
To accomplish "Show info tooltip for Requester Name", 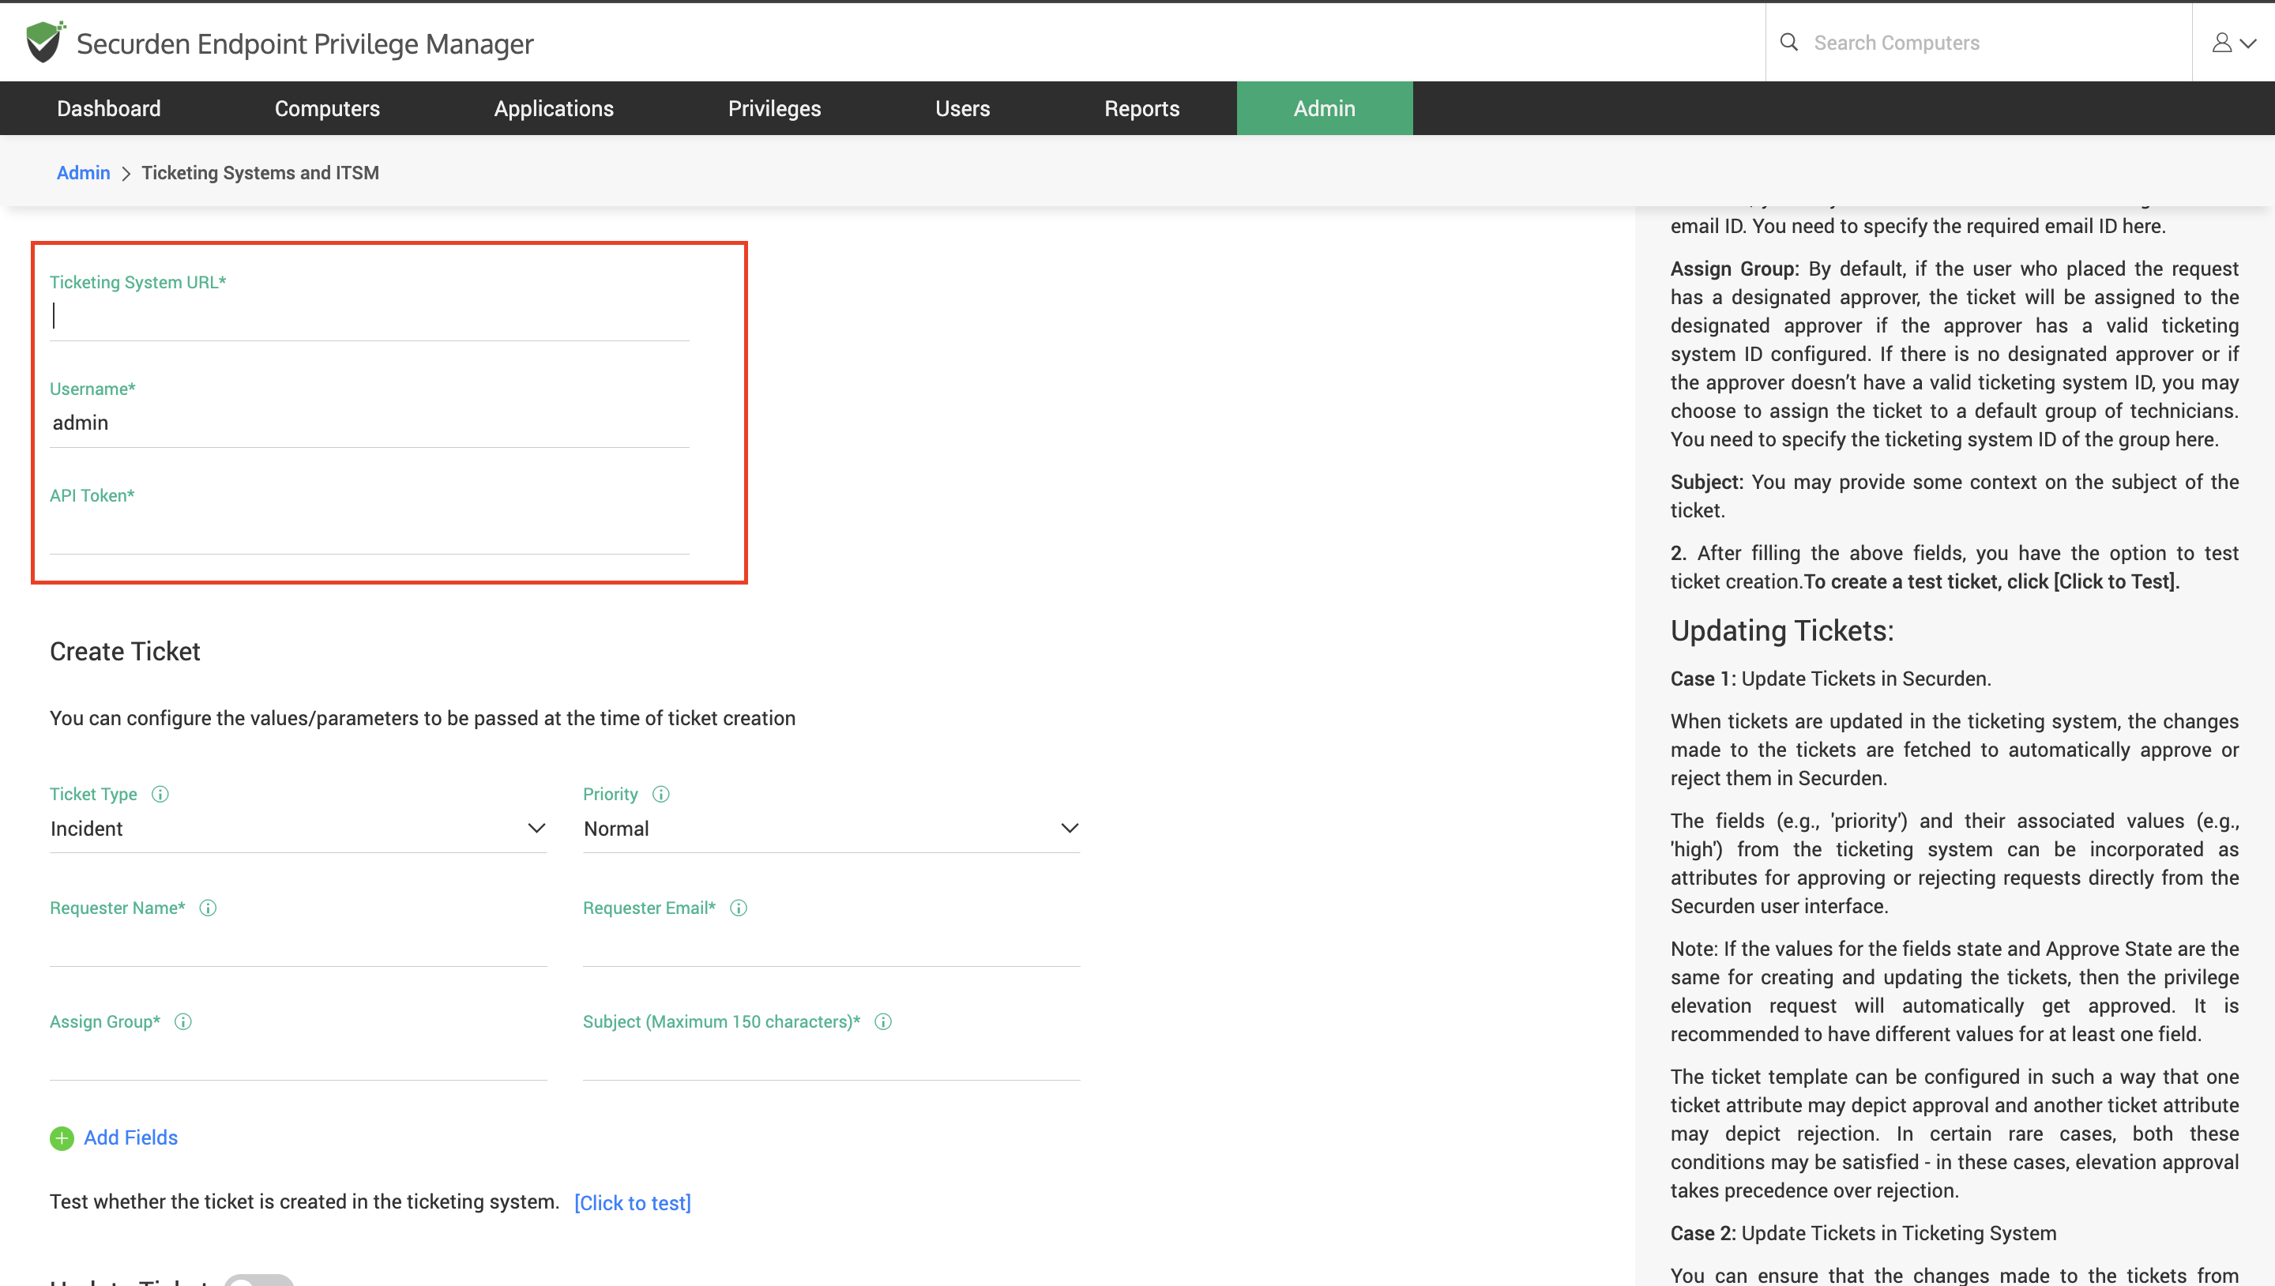I will pyautogui.click(x=208, y=908).
